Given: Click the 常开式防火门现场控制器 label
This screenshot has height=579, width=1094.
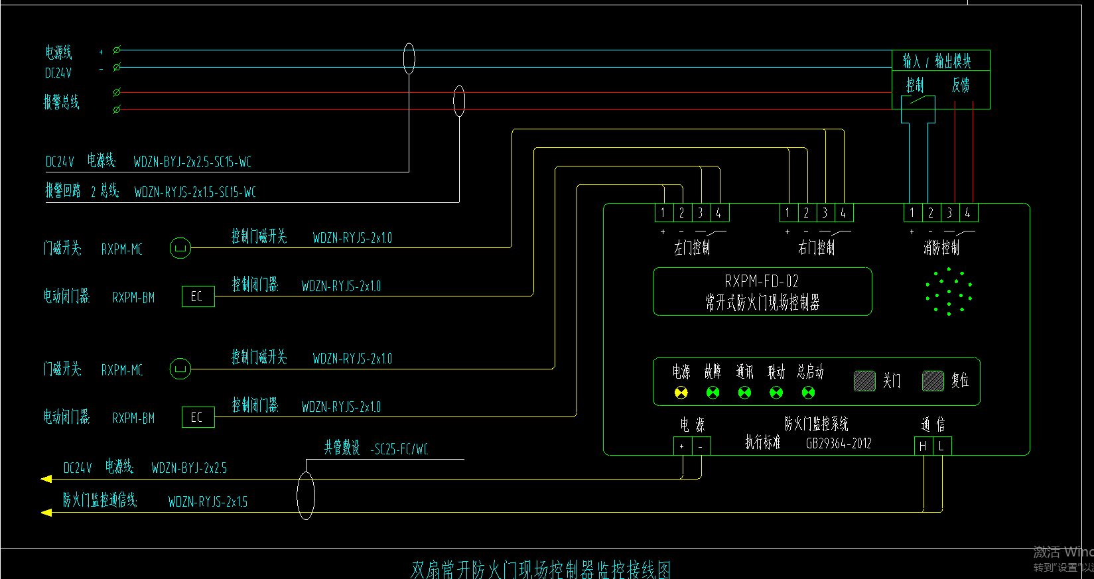Looking at the screenshot, I should pyautogui.click(x=762, y=303).
